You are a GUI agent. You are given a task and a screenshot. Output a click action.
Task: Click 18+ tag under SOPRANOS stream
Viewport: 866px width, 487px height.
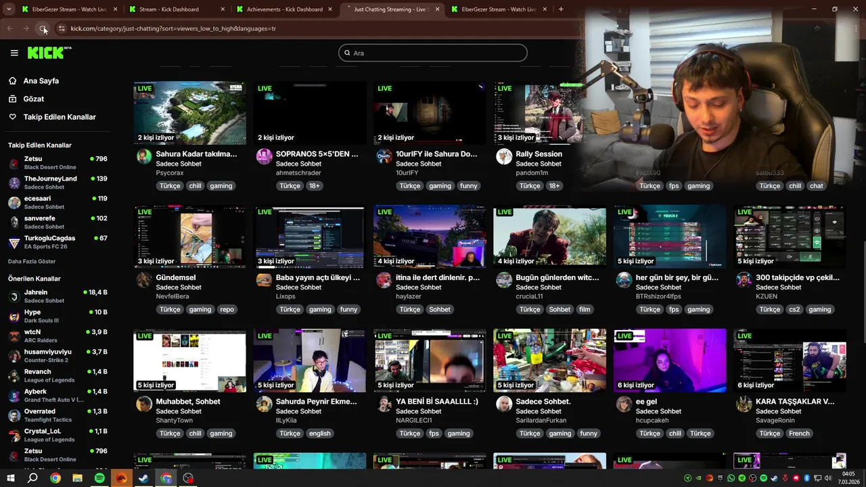pos(314,186)
